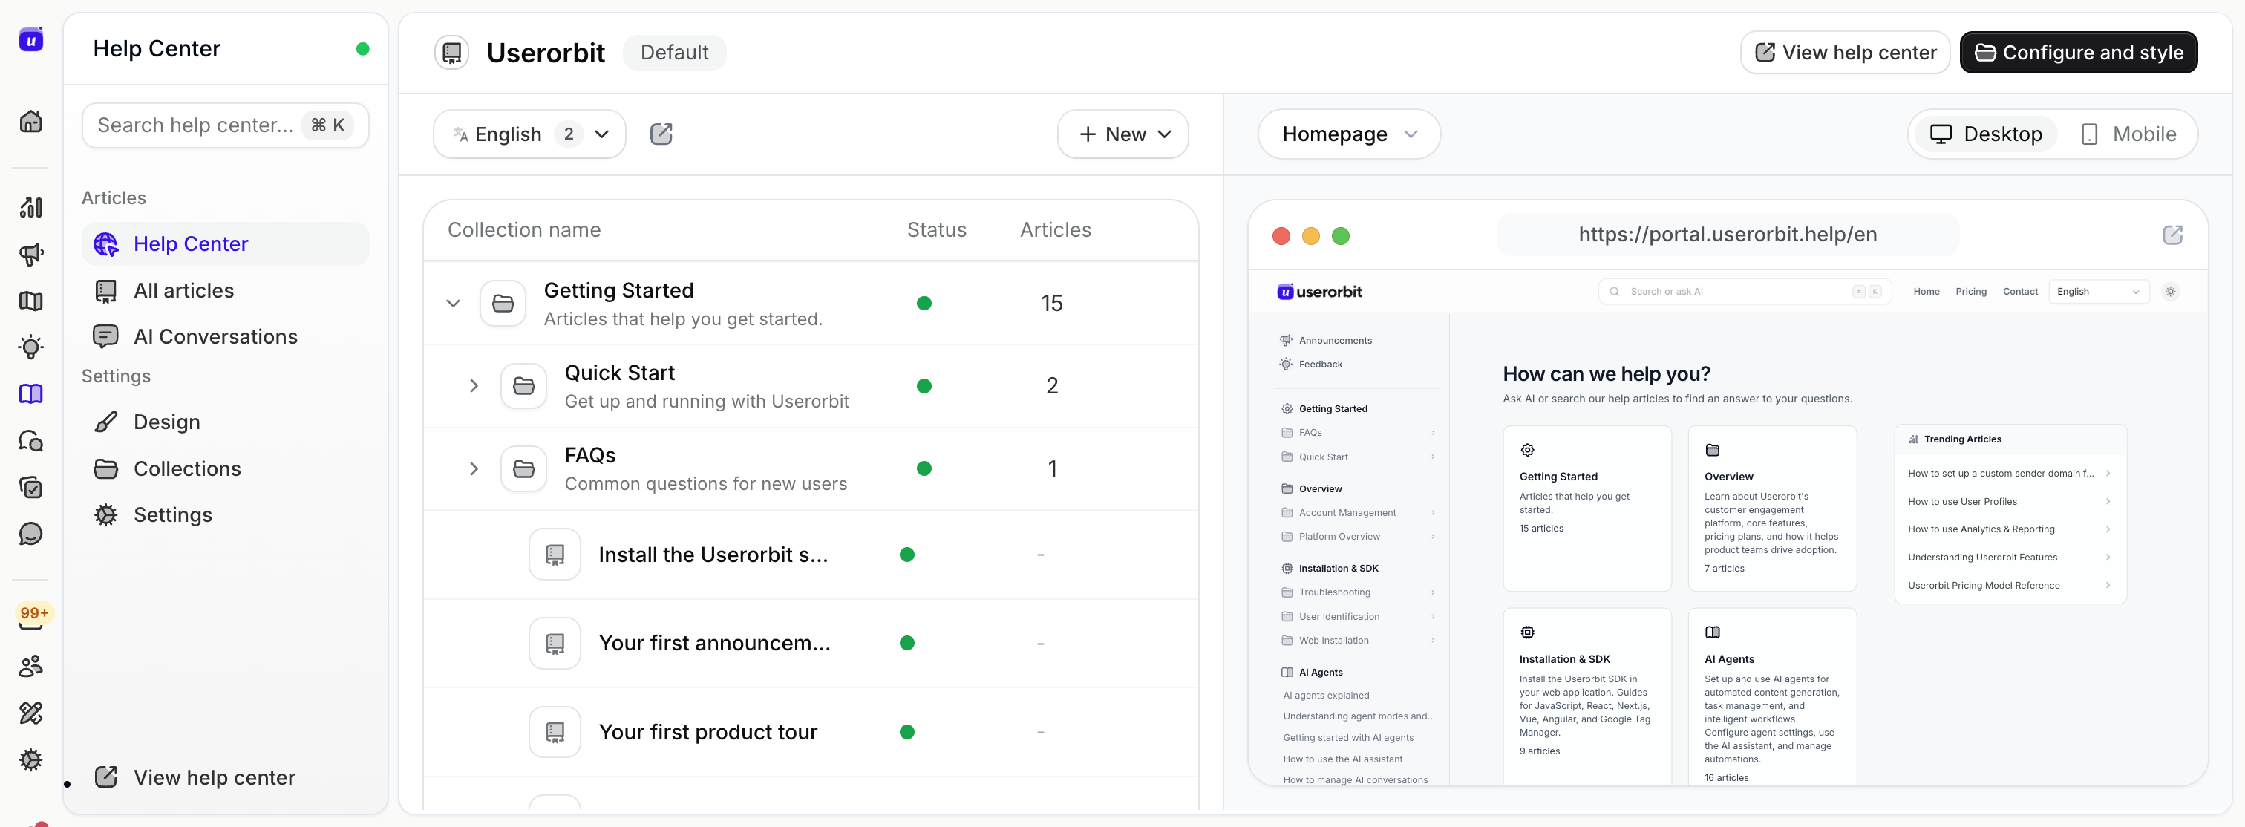2245x827 pixels.
Task: Click View help center link in sidebar
Action: 195,777
